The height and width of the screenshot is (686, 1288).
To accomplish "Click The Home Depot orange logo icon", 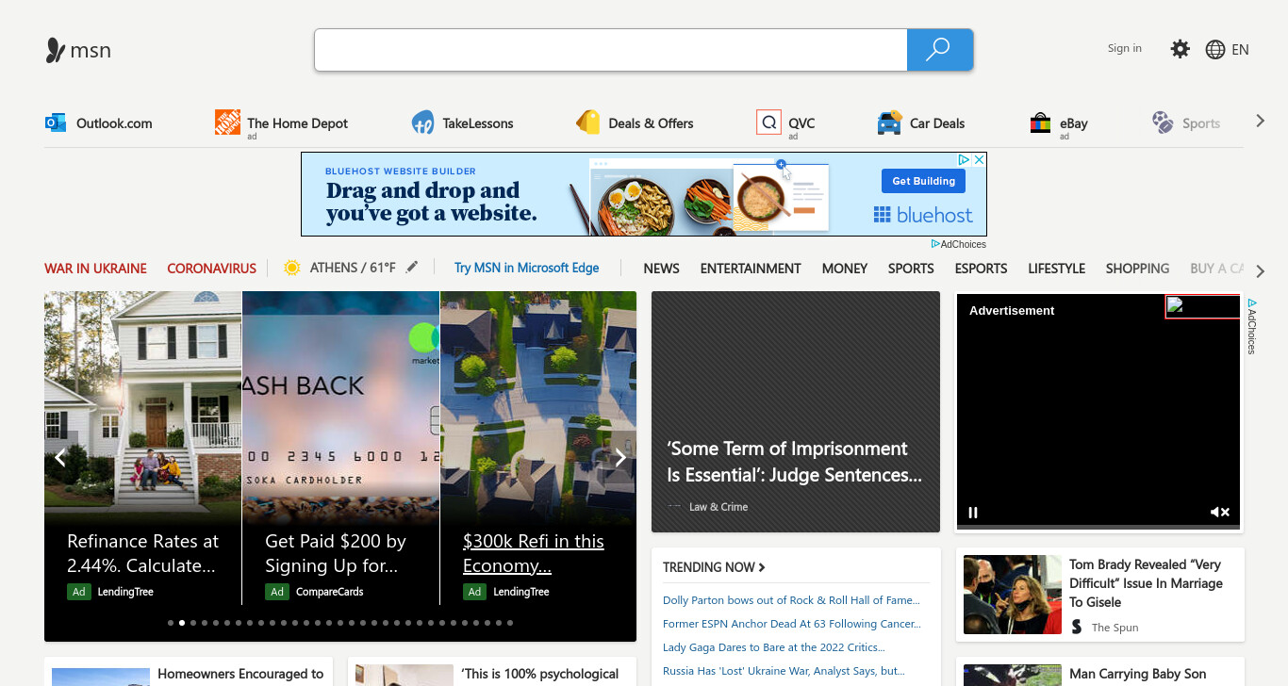I will (x=227, y=122).
